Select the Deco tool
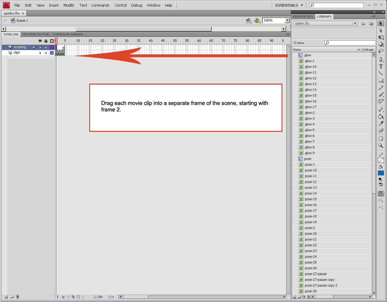Viewport: 387px width, 302px height. pos(381,101)
